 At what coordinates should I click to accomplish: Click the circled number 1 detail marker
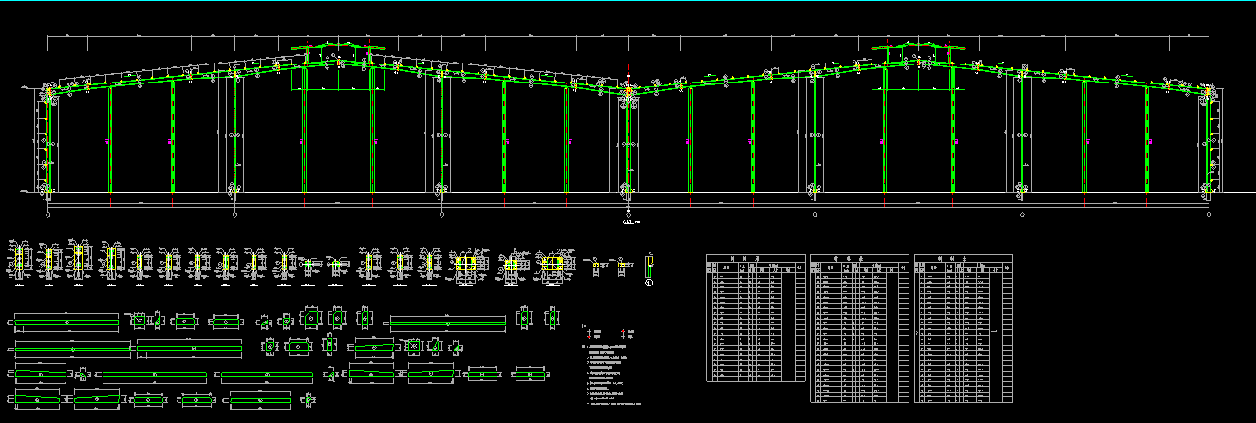click(649, 281)
